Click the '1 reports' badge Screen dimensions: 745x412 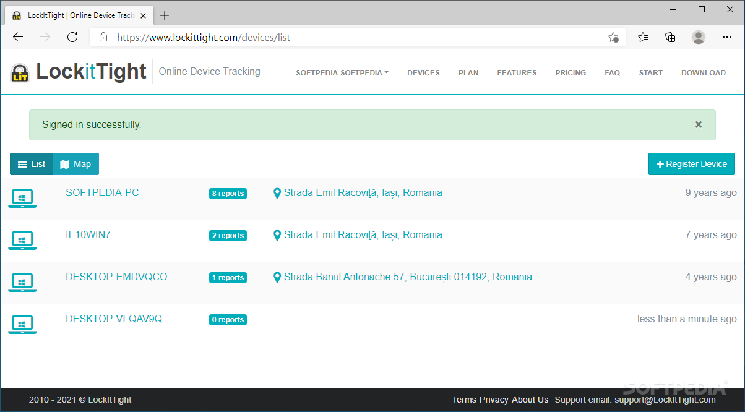[228, 278]
